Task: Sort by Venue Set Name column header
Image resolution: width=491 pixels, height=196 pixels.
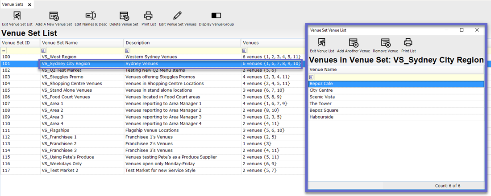Action: tap(82, 43)
